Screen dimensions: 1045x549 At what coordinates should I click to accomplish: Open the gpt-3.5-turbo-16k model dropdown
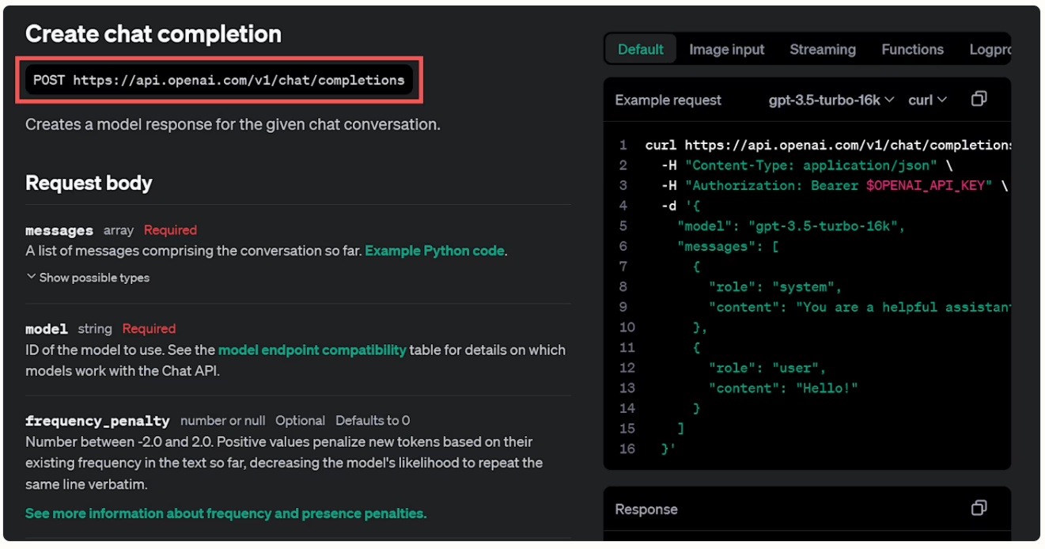coord(831,100)
